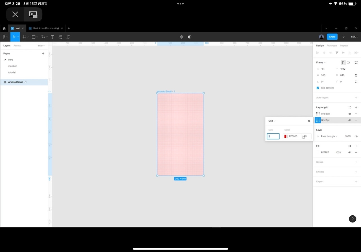361x252 pixels.
Task: Click the grid Size input field
Action: point(273,136)
